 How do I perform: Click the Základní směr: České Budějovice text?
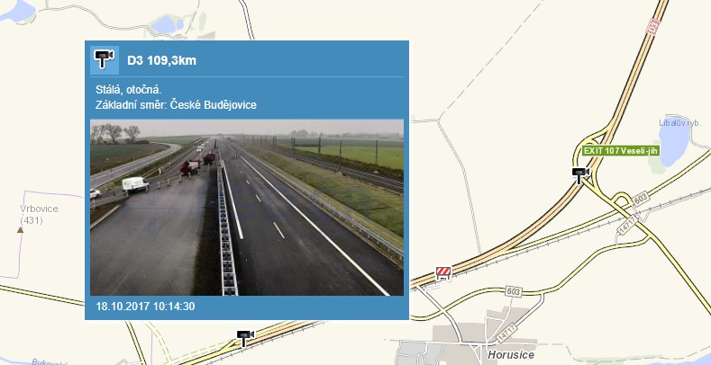pos(176,105)
